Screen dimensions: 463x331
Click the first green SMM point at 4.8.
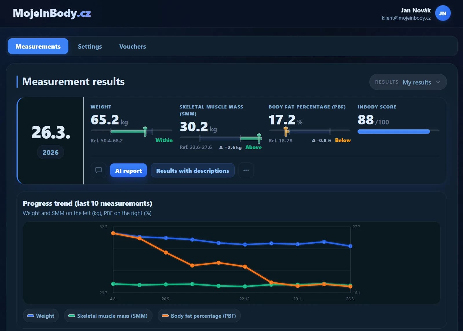(113, 284)
